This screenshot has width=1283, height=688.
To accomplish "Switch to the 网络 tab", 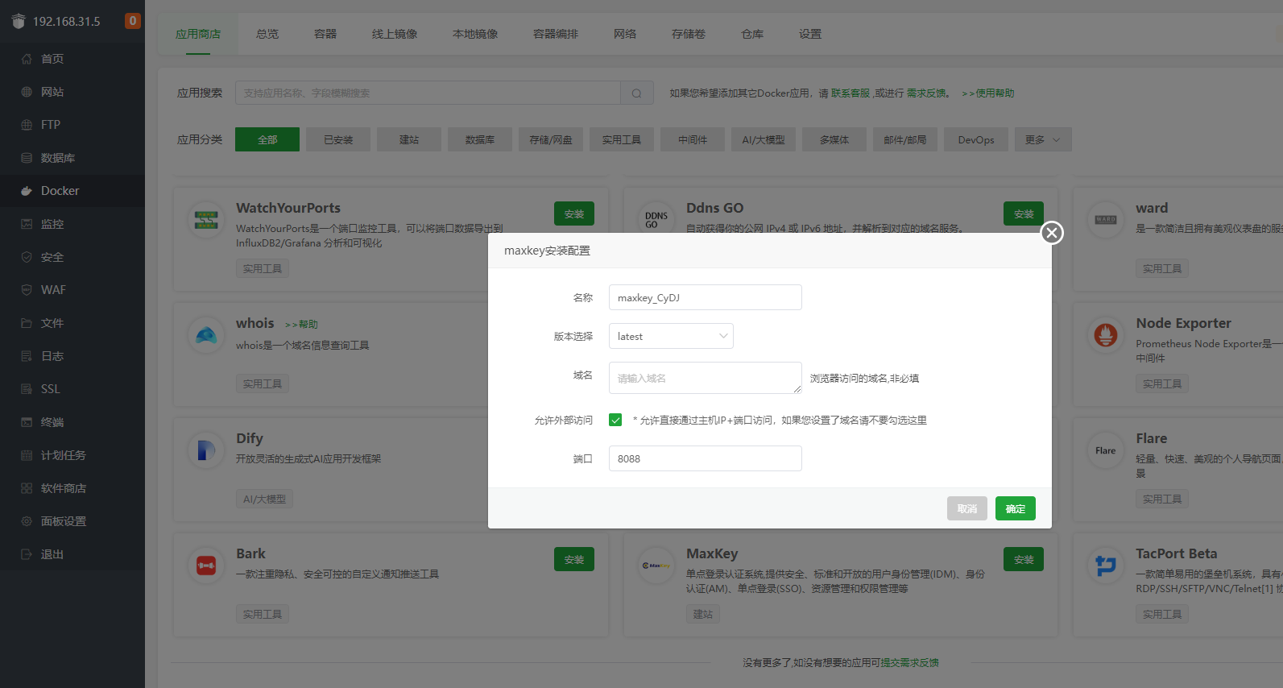I will 625,34.
